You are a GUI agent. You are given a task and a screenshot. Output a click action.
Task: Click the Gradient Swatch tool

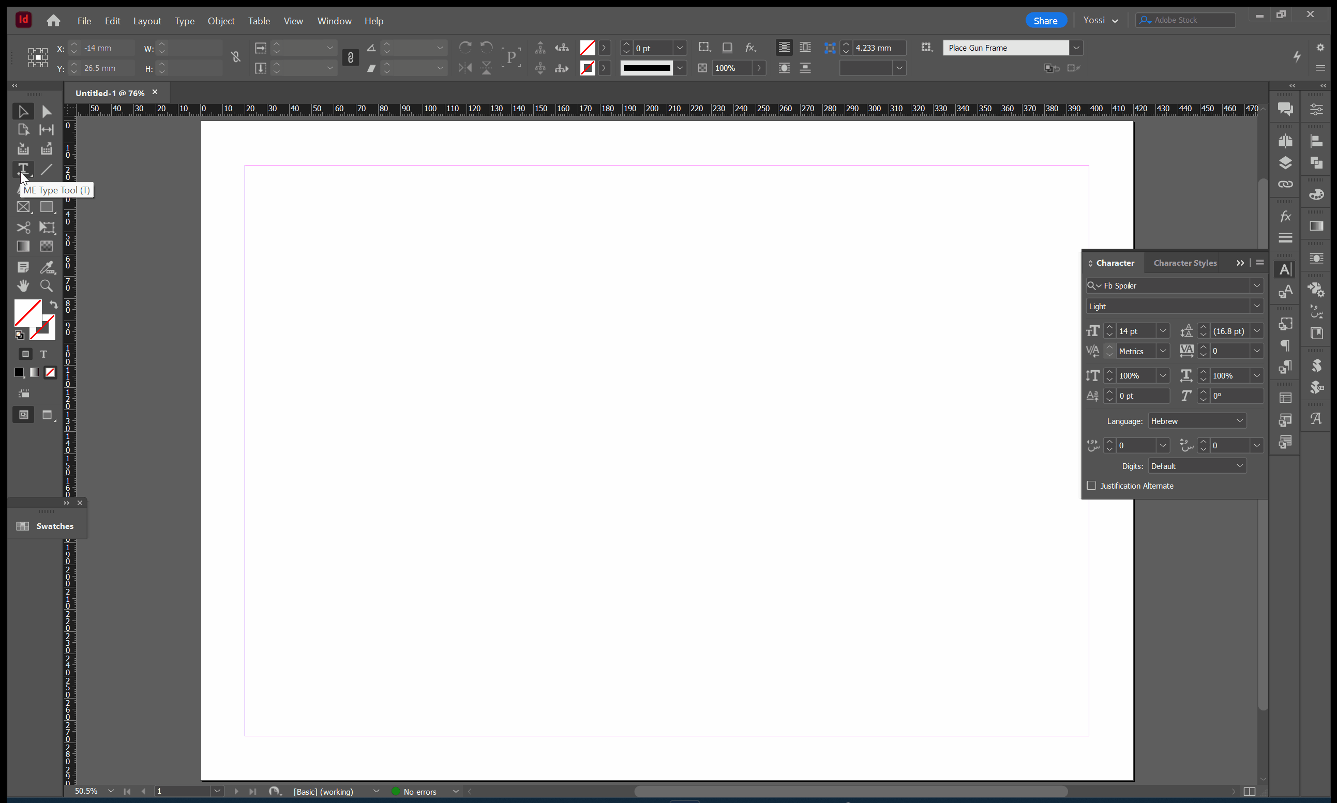(x=23, y=246)
